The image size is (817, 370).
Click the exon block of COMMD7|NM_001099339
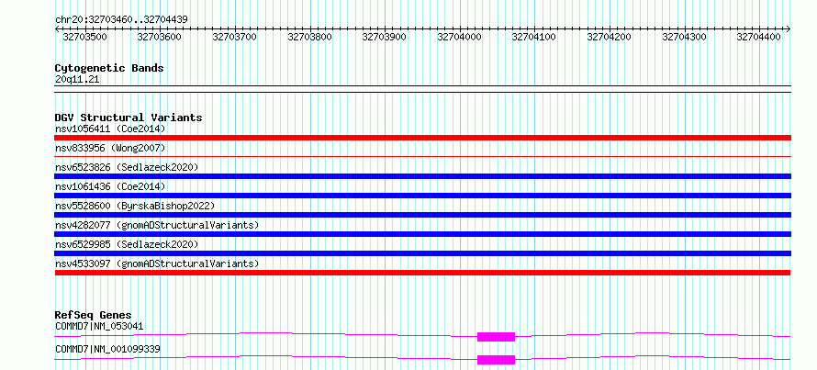tap(496, 360)
